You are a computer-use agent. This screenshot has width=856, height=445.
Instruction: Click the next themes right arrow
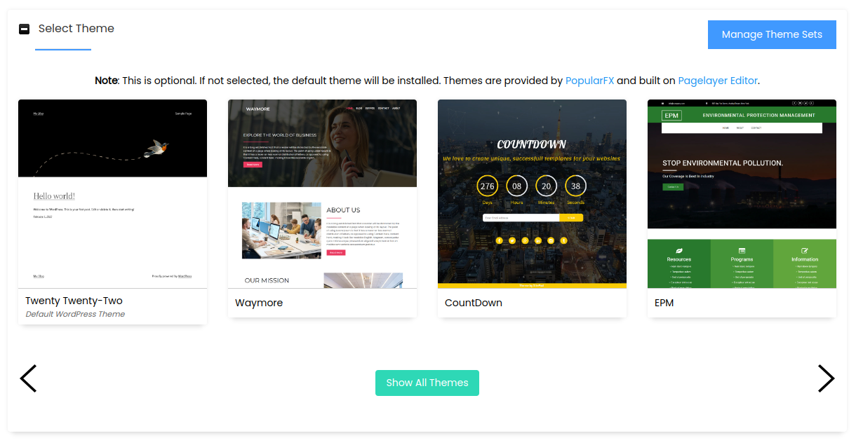click(826, 378)
